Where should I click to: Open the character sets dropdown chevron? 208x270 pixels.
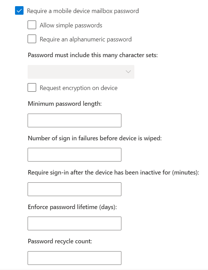pos(128,72)
